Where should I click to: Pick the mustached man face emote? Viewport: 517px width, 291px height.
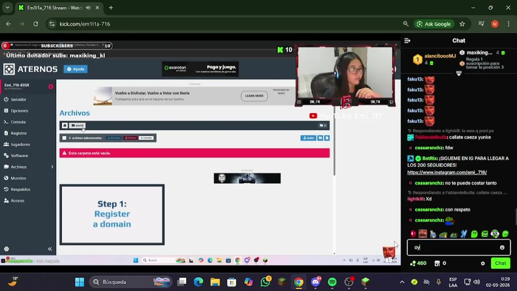[x=422, y=234]
